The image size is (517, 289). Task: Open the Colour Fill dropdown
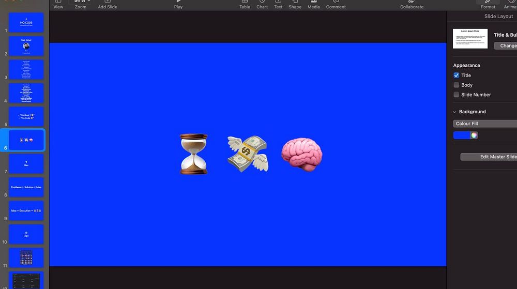(485, 124)
